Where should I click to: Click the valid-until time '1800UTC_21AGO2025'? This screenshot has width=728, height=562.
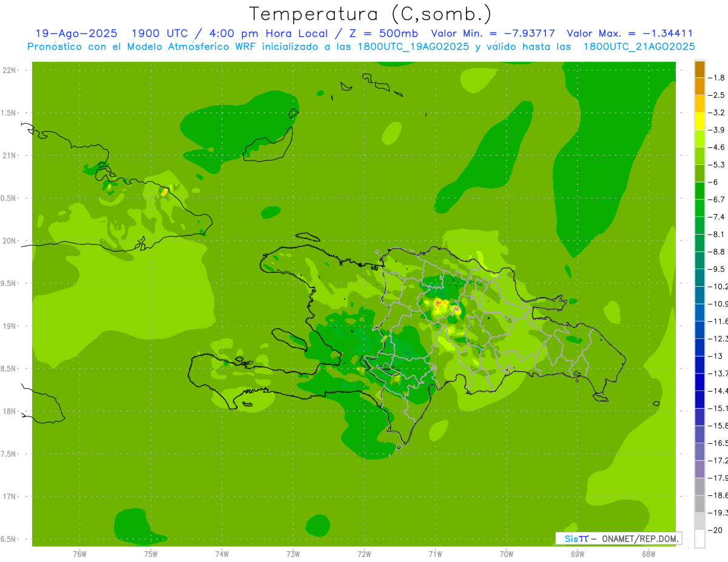coord(639,47)
